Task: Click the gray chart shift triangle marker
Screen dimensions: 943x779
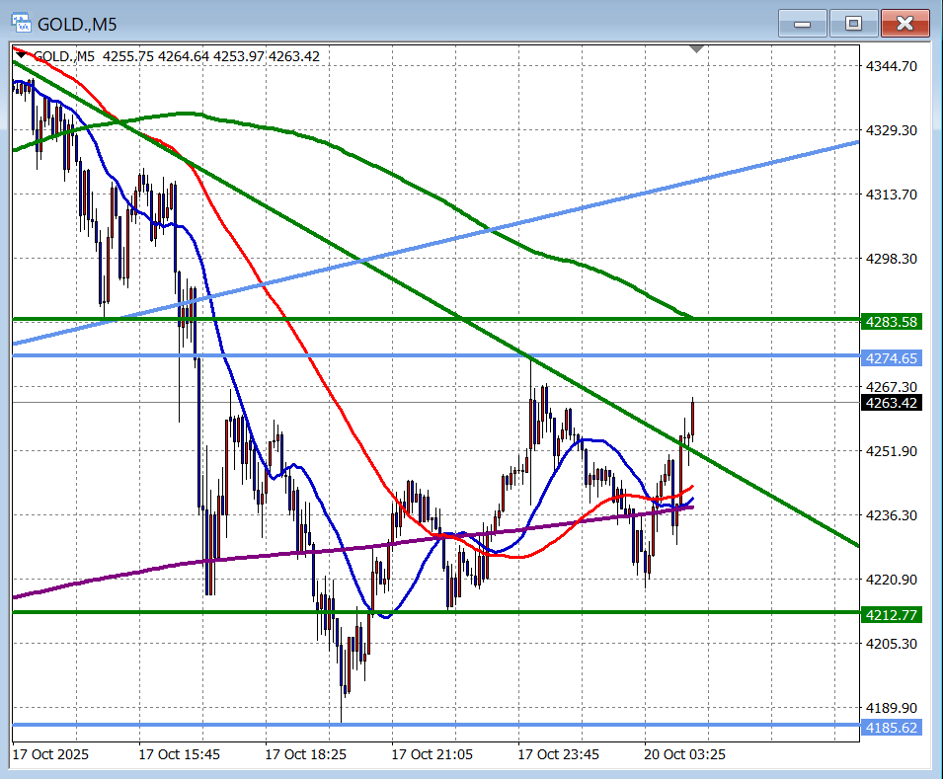Action: pos(697,48)
